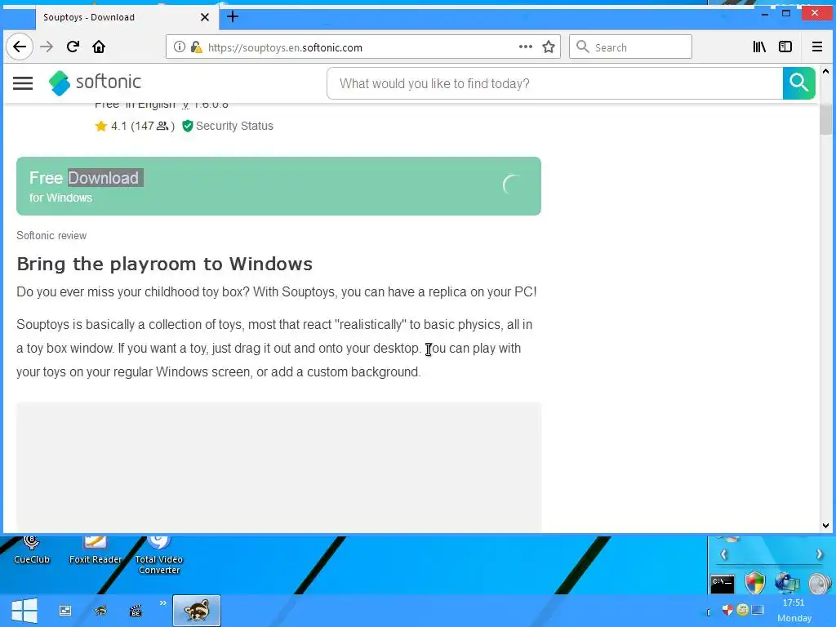Viewport: 836px width, 627px height.
Task: Show sidebars toolbar icon
Action: point(785,47)
